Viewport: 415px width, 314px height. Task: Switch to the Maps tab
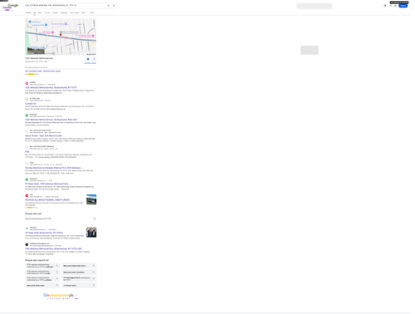click(40, 12)
